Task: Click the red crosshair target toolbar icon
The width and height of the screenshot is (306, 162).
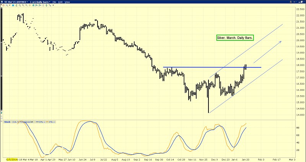Action: (3, 5)
